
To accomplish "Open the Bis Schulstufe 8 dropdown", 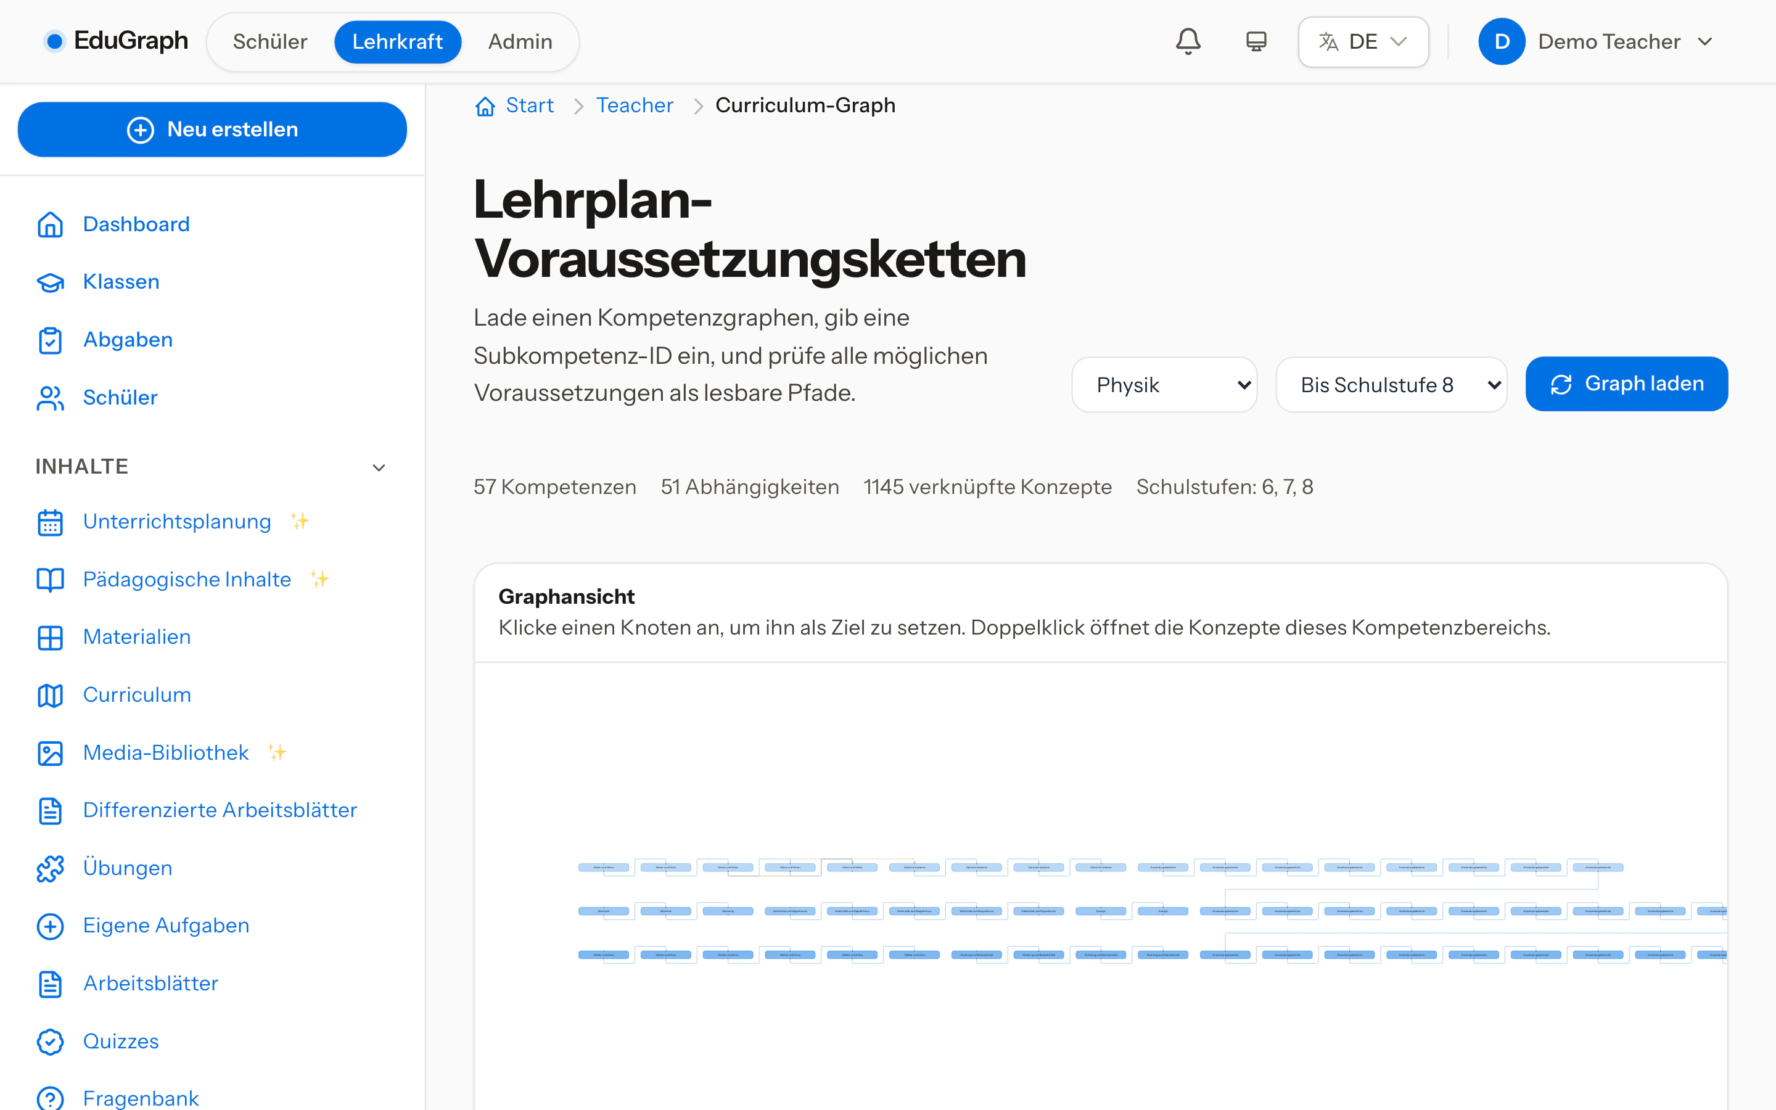I will click(1391, 385).
